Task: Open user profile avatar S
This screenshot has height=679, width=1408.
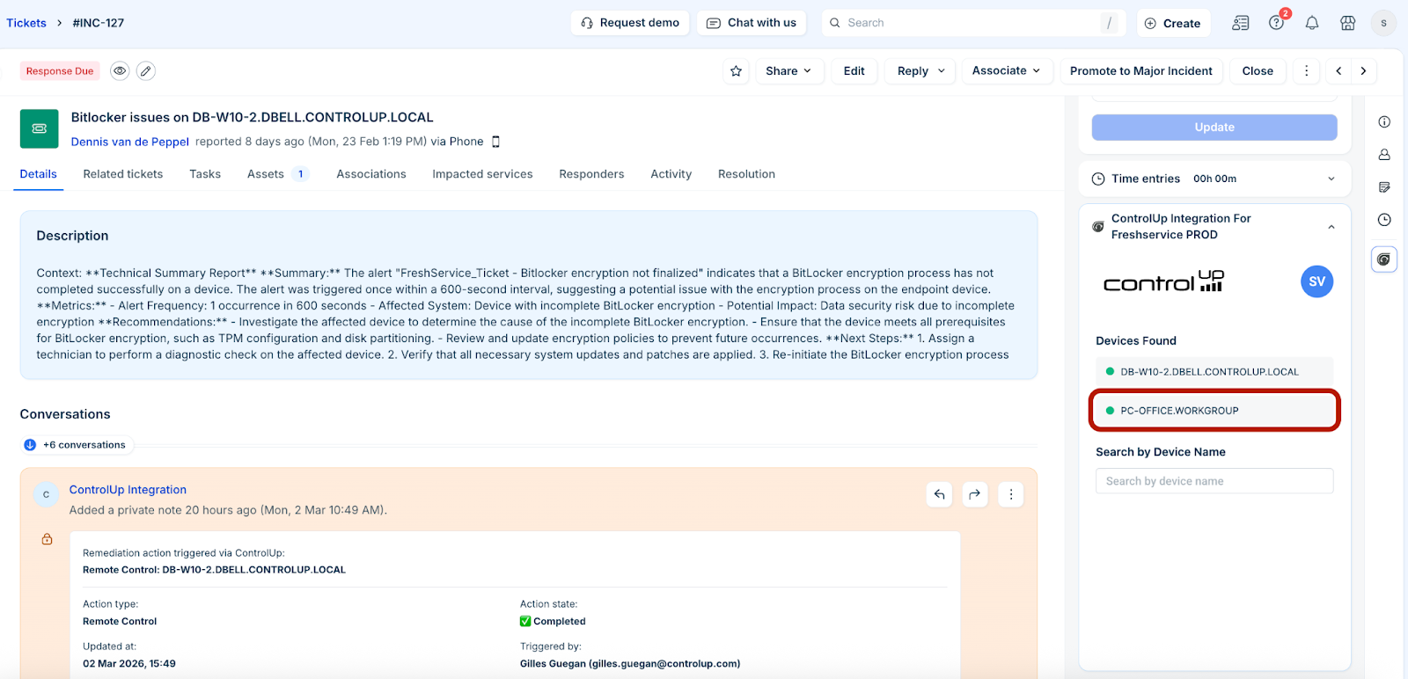Action: tap(1383, 23)
